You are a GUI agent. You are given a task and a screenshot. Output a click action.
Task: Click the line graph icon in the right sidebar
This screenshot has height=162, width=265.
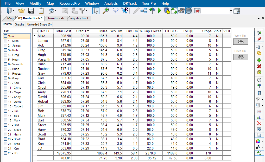259,111
